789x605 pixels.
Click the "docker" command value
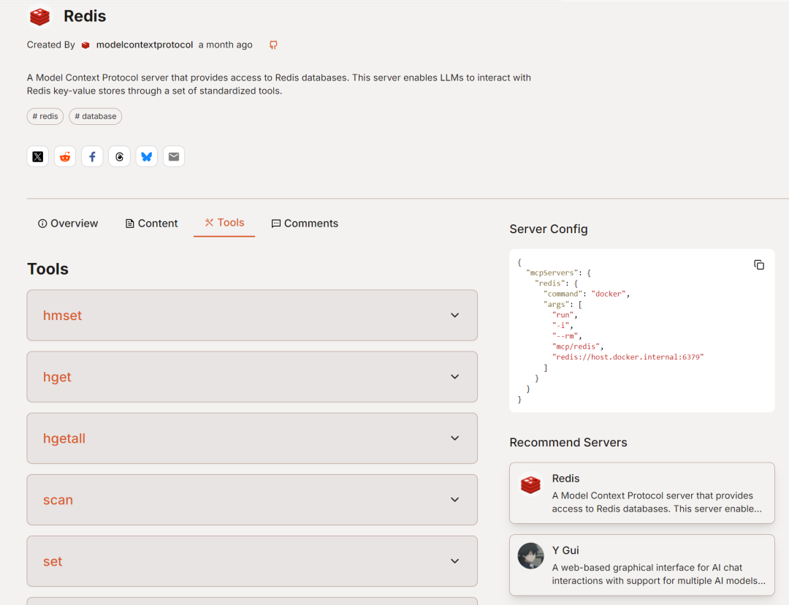click(x=609, y=294)
